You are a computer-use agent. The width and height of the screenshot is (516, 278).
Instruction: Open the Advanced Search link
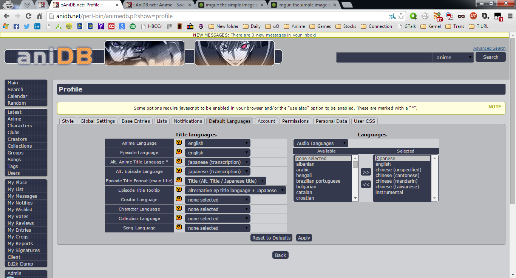[489, 48]
